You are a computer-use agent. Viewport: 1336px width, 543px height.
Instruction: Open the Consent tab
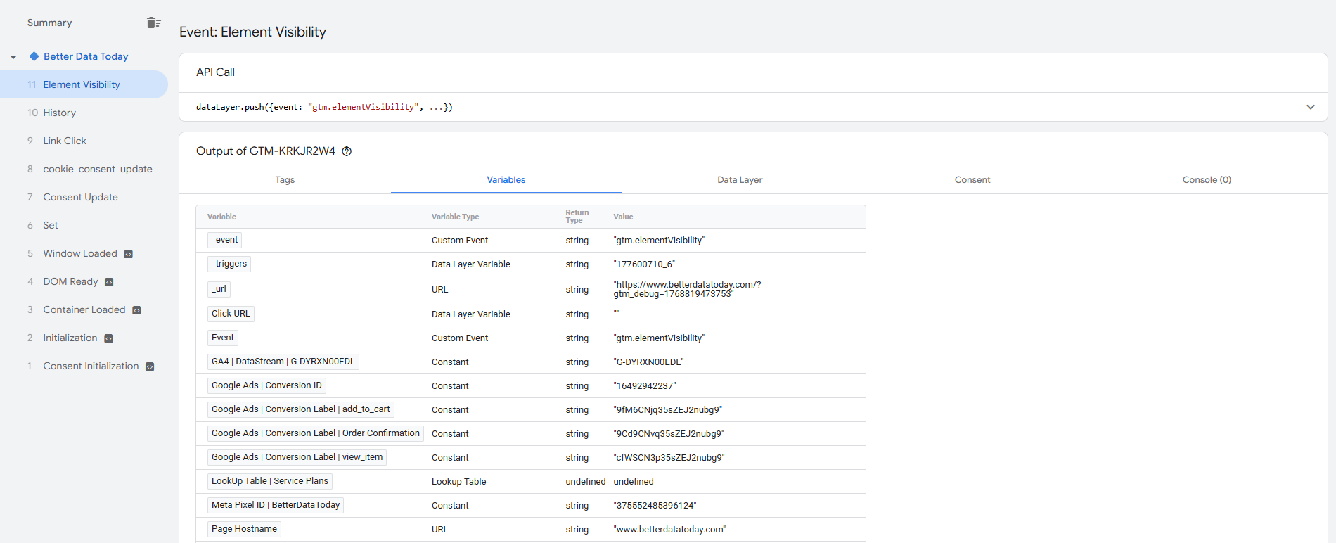pos(972,180)
